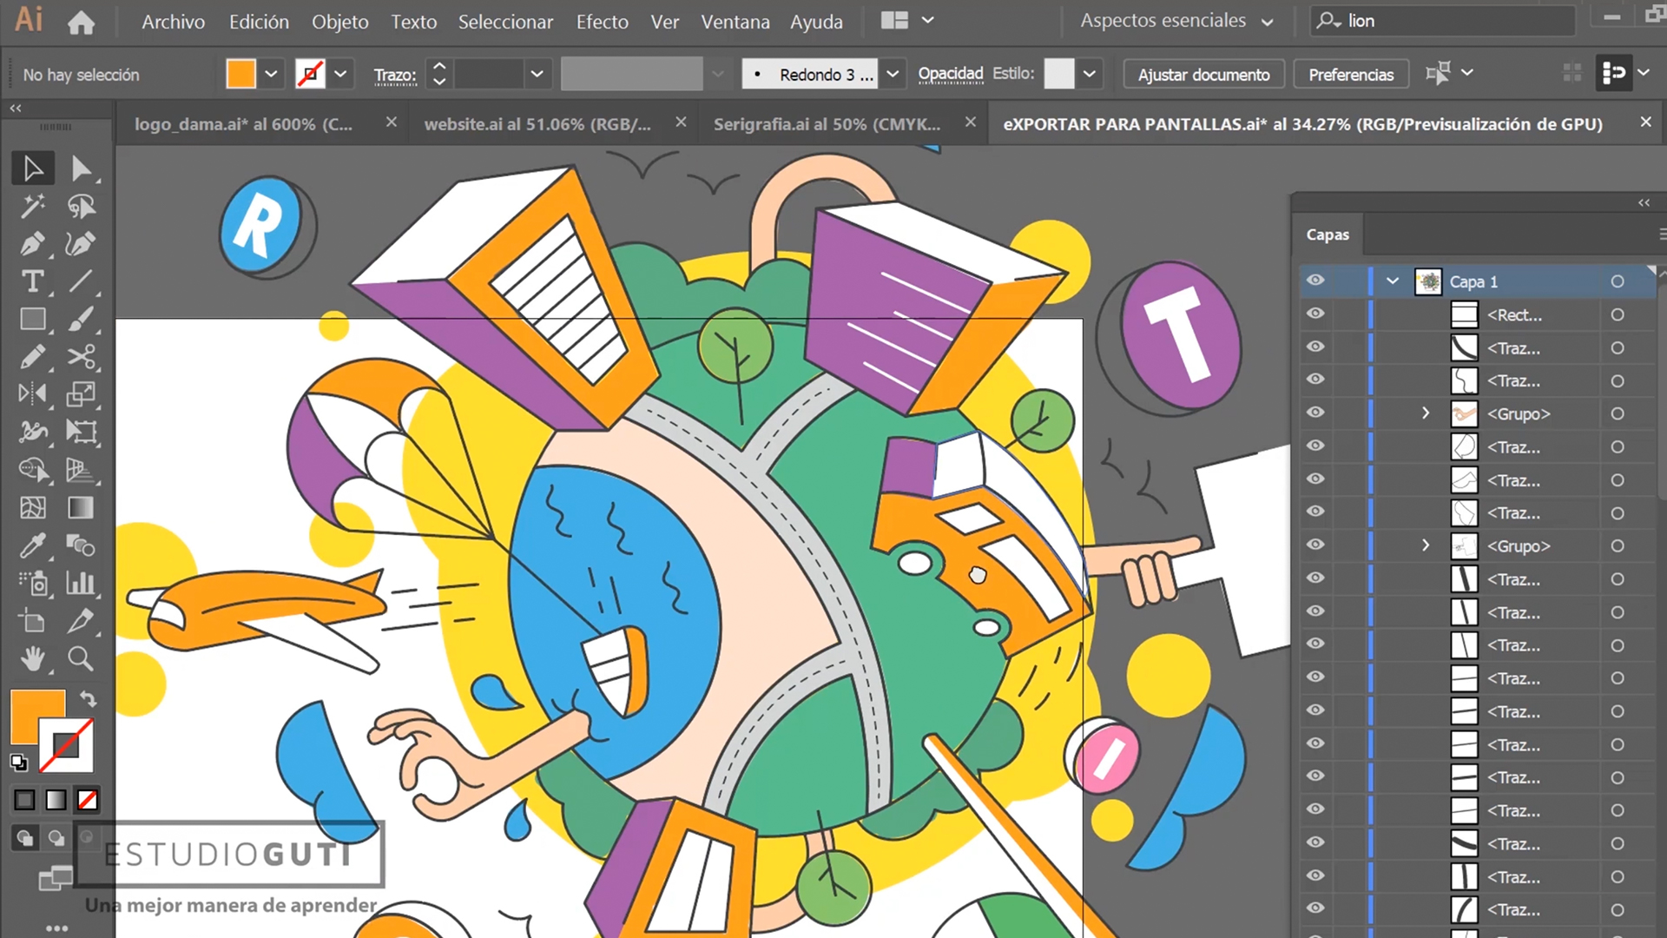Select the Warp tool
This screenshot has height=938, width=1667.
click(x=33, y=432)
